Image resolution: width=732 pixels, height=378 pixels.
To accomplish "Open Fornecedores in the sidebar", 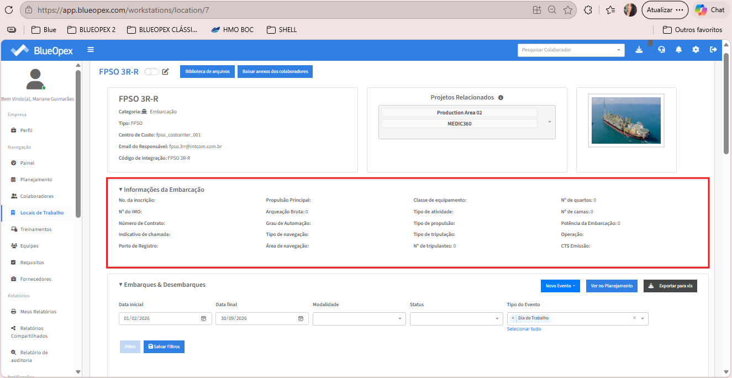I will tap(35, 279).
